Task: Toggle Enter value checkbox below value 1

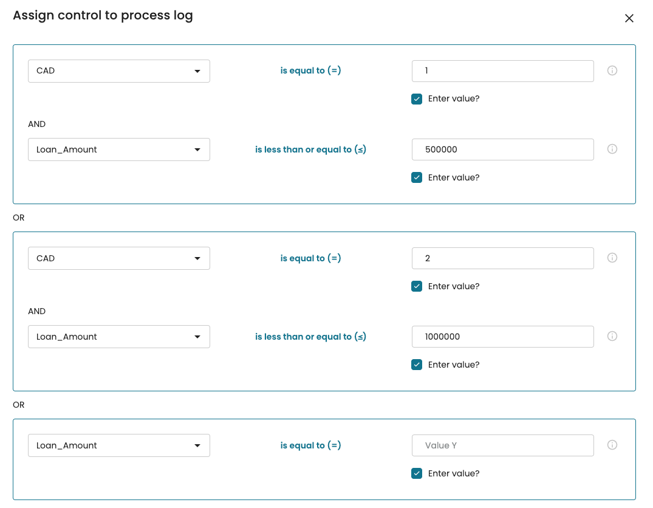Action: click(x=417, y=98)
